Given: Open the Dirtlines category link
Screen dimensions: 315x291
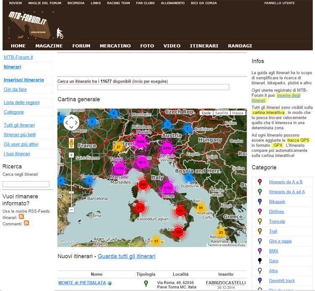Looking at the screenshot, I should (x=276, y=212).
